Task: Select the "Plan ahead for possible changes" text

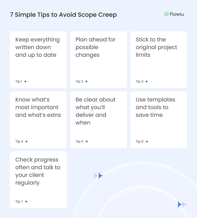Action: click(95, 47)
